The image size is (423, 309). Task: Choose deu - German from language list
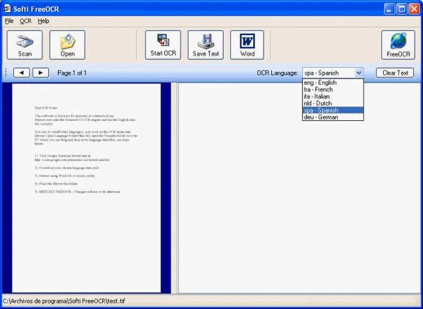click(x=333, y=117)
